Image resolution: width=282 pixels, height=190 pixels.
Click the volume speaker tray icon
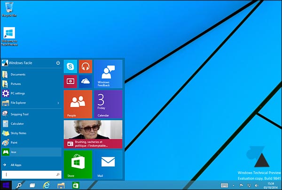pyautogui.click(x=257, y=185)
